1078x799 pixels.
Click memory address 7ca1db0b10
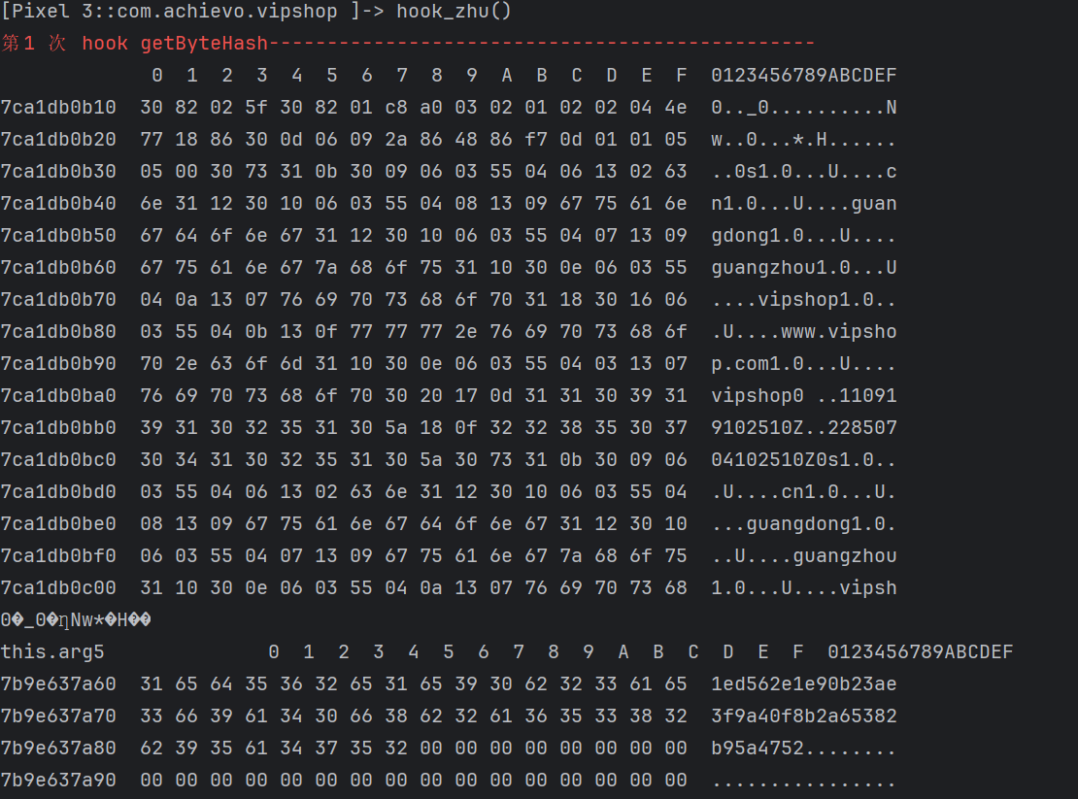58,108
